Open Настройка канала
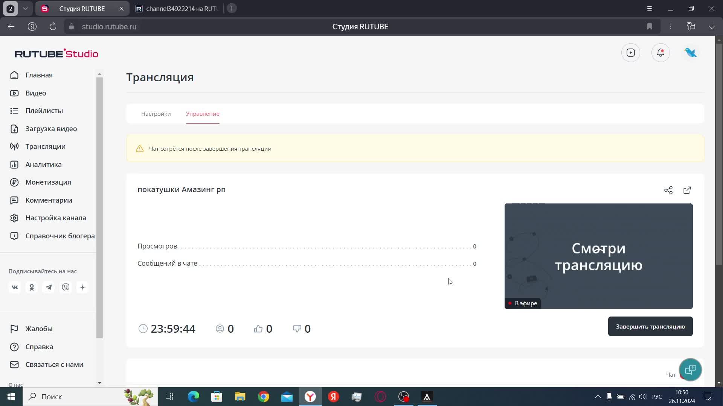Image resolution: width=723 pixels, height=406 pixels. [48, 218]
